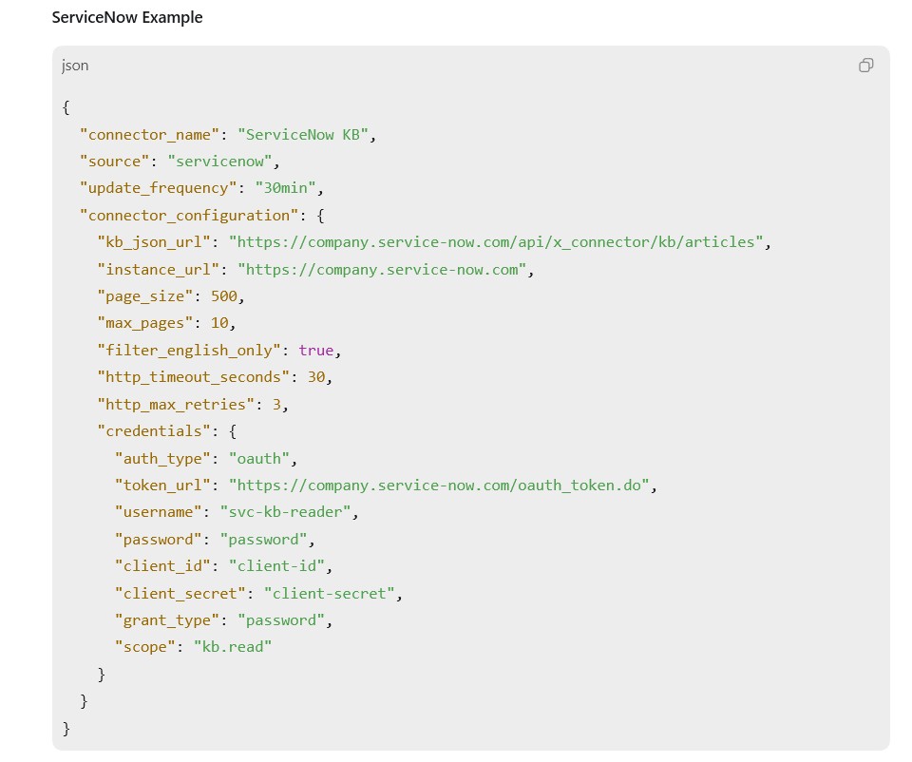Select the "svc-kb-reader" value
The height and width of the screenshot is (762, 912).
285,512
